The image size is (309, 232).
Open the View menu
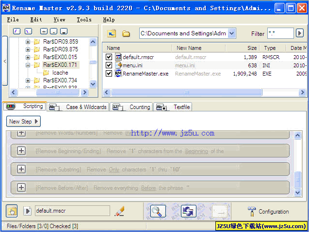tap(59, 19)
